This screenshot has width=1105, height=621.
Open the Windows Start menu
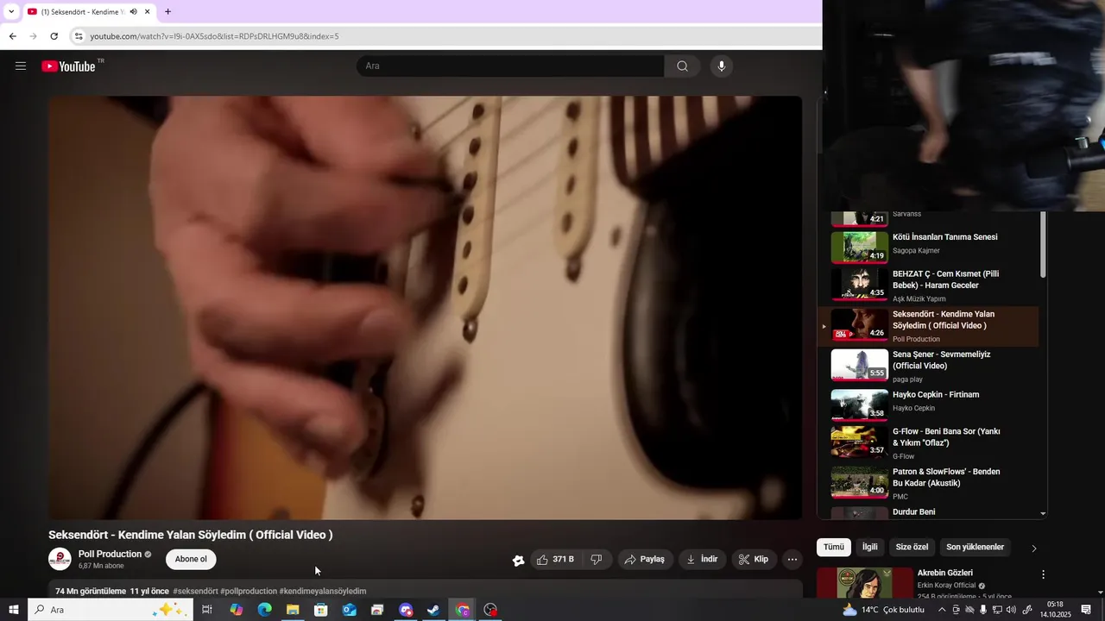(x=14, y=610)
